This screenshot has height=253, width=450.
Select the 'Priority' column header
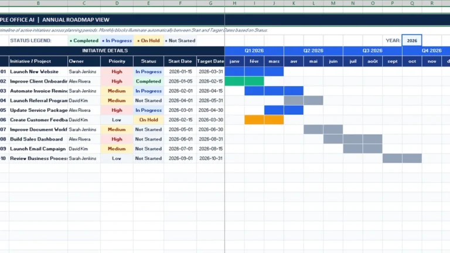coord(117,61)
